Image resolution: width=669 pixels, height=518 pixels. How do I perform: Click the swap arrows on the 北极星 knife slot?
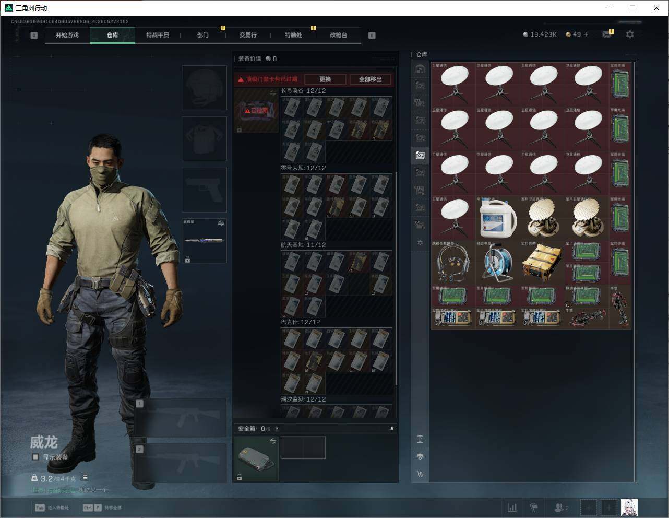[x=221, y=223]
